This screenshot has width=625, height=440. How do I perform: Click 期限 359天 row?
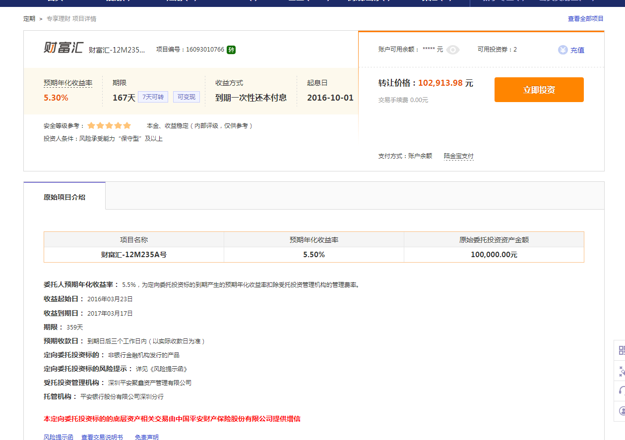pyautogui.click(x=63, y=328)
